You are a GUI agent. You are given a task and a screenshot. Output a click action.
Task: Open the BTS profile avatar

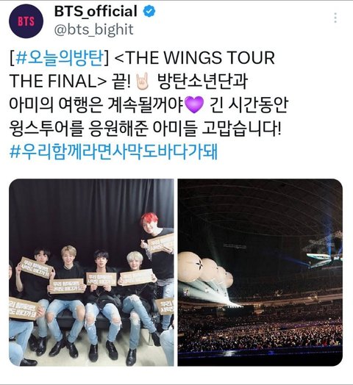click(26, 21)
